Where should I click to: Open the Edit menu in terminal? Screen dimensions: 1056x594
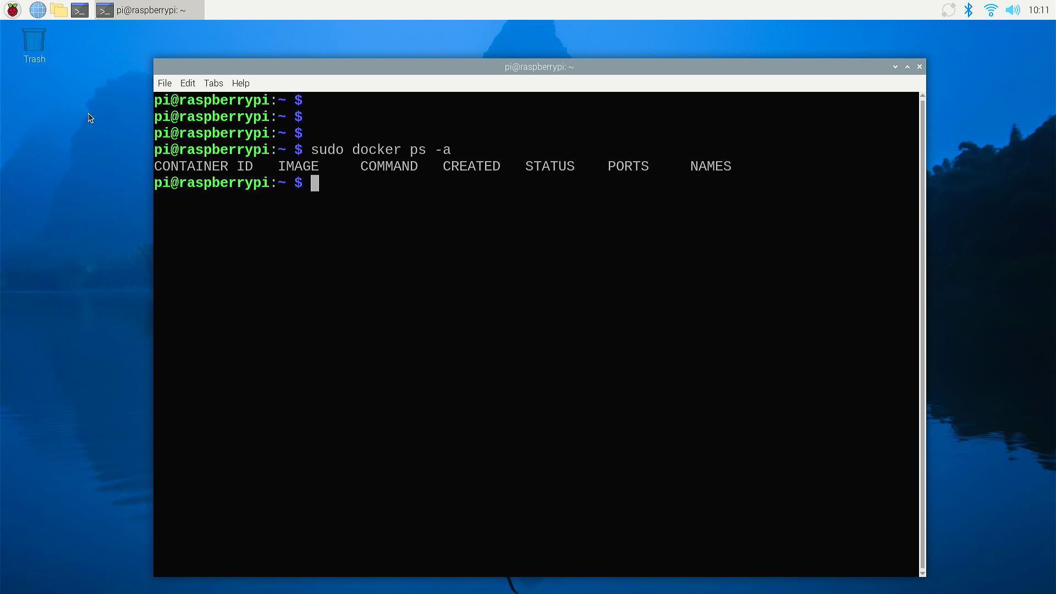188,83
